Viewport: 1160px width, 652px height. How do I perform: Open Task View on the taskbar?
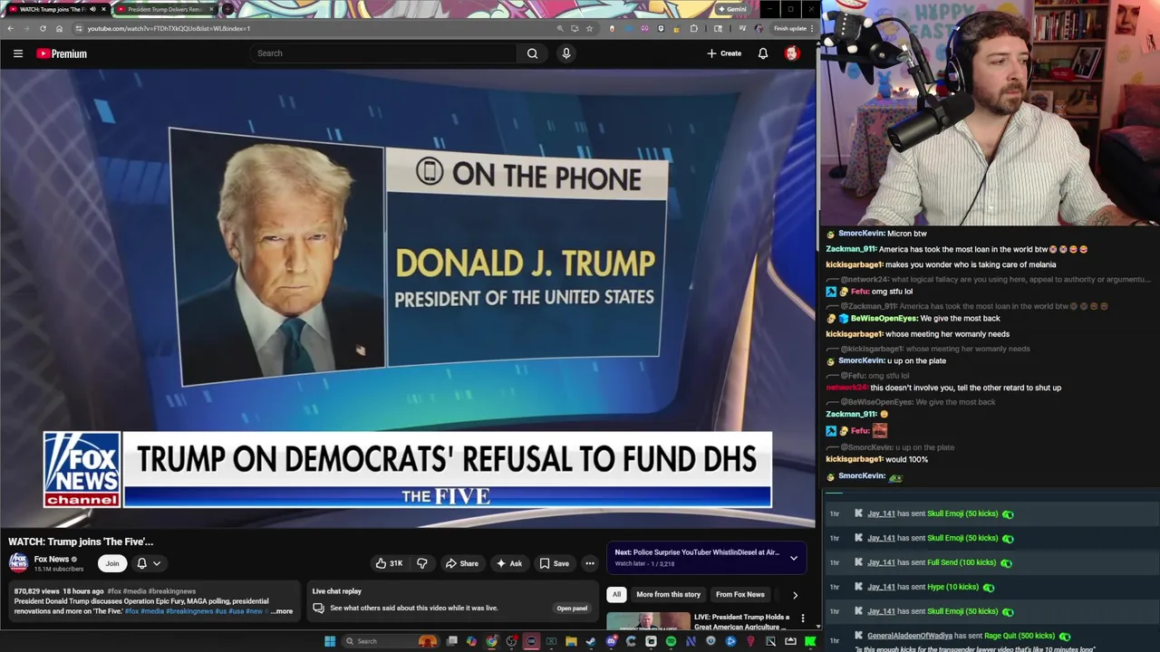(451, 641)
